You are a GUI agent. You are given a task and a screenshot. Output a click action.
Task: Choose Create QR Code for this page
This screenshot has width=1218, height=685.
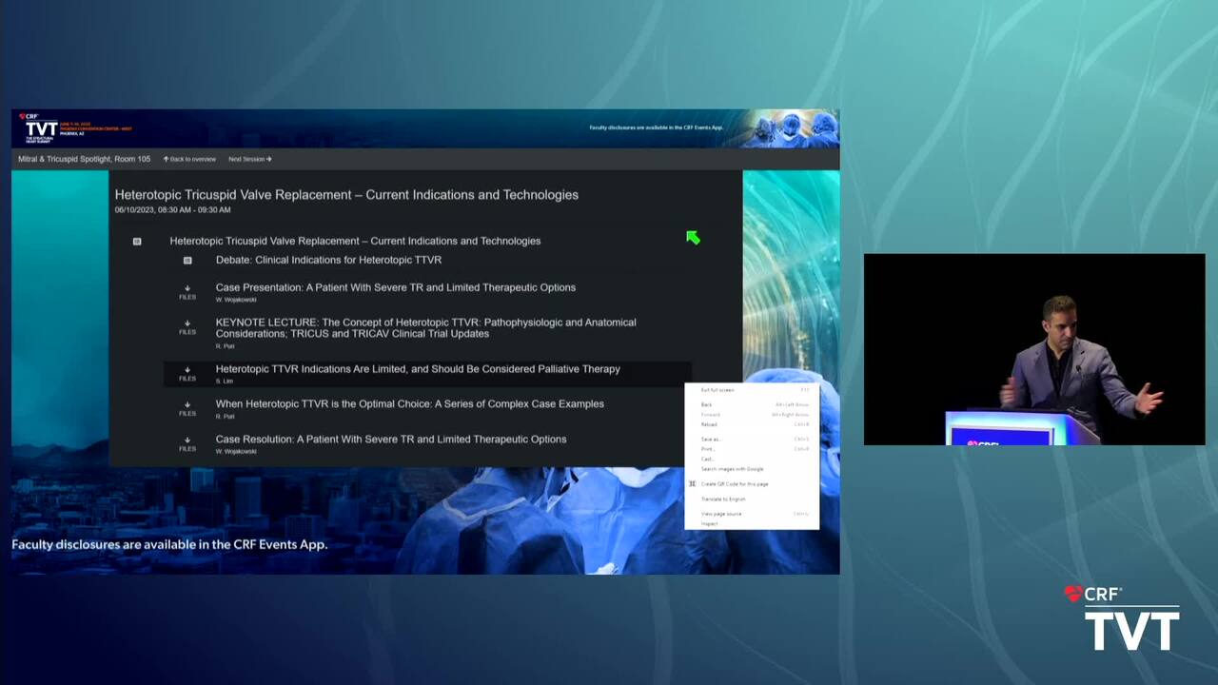(x=752, y=484)
